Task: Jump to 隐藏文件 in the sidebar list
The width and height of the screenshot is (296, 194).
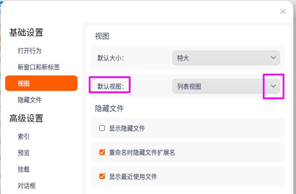Action: click(x=30, y=100)
